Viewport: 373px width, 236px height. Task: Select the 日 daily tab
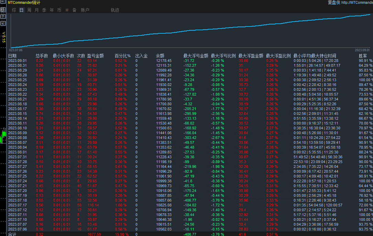coord(21,10)
